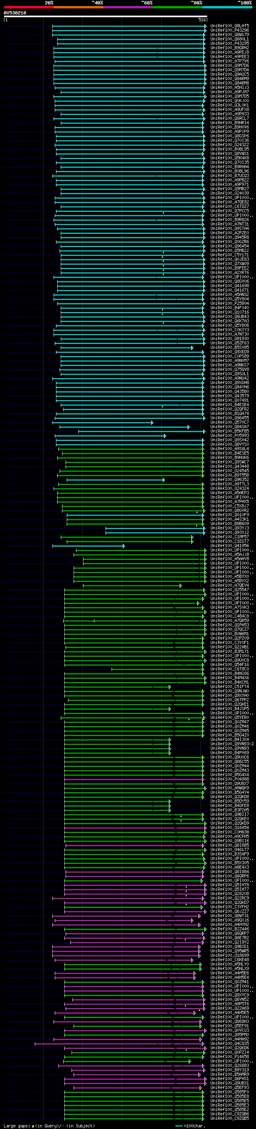Select the AV538218 query name
The width and height of the screenshot is (256, 1129).
point(15,13)
